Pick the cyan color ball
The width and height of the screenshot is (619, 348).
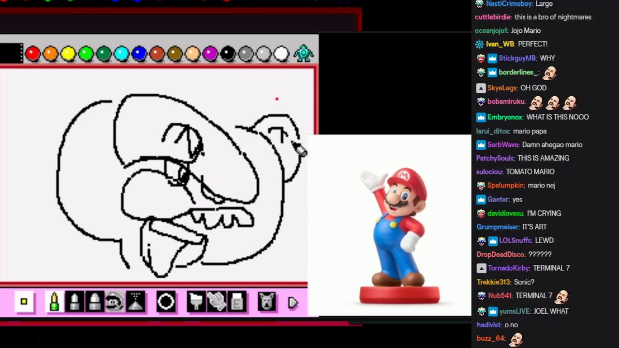point(121,54)
